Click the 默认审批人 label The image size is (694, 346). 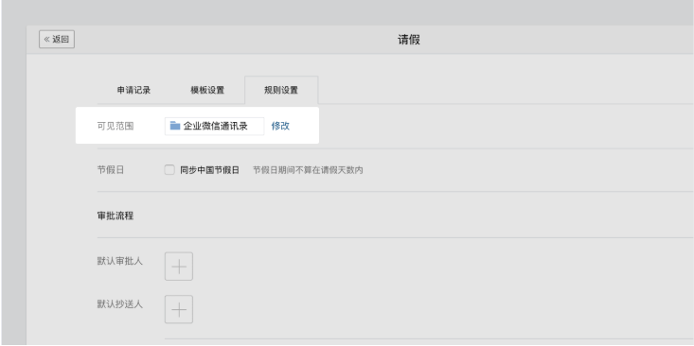120,261
